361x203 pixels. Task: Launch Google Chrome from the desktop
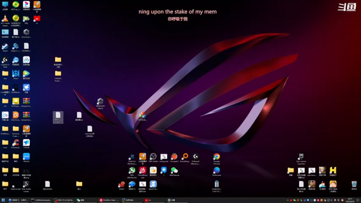[x=217, y=159]
